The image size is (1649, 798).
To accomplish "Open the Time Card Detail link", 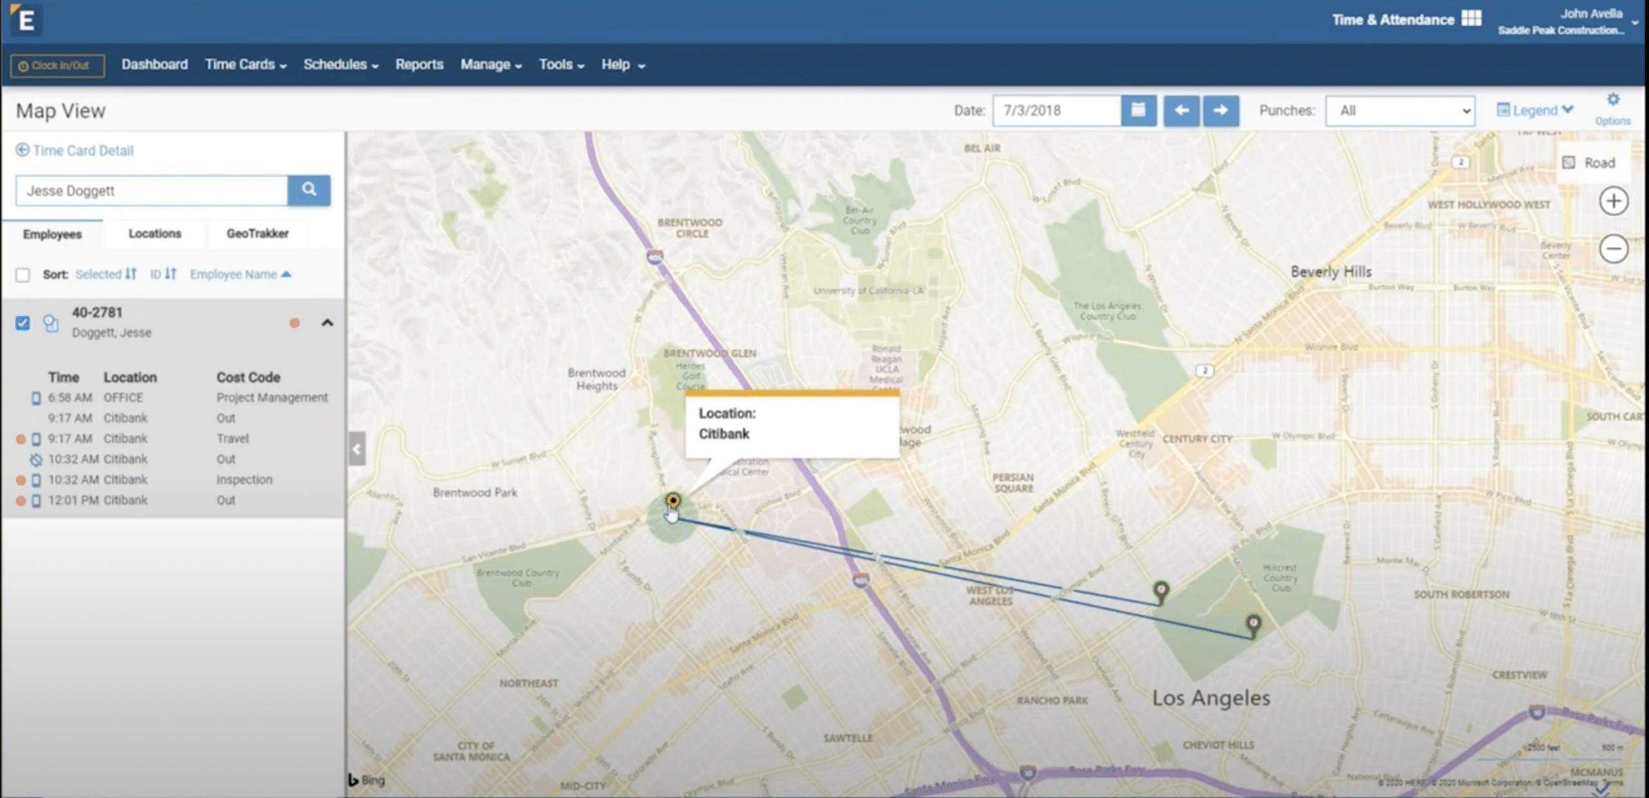I will click(x=83, y=150).
